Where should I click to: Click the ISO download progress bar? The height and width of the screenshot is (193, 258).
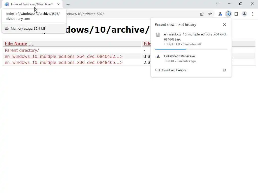[x=191, y=49]
